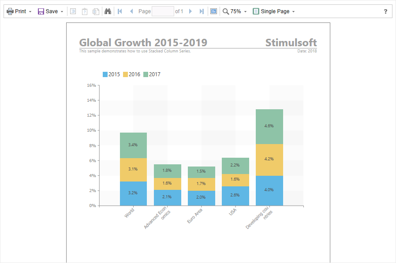
Task: Click the 2015 blue legend swatch
Action: tap(105, 74)
